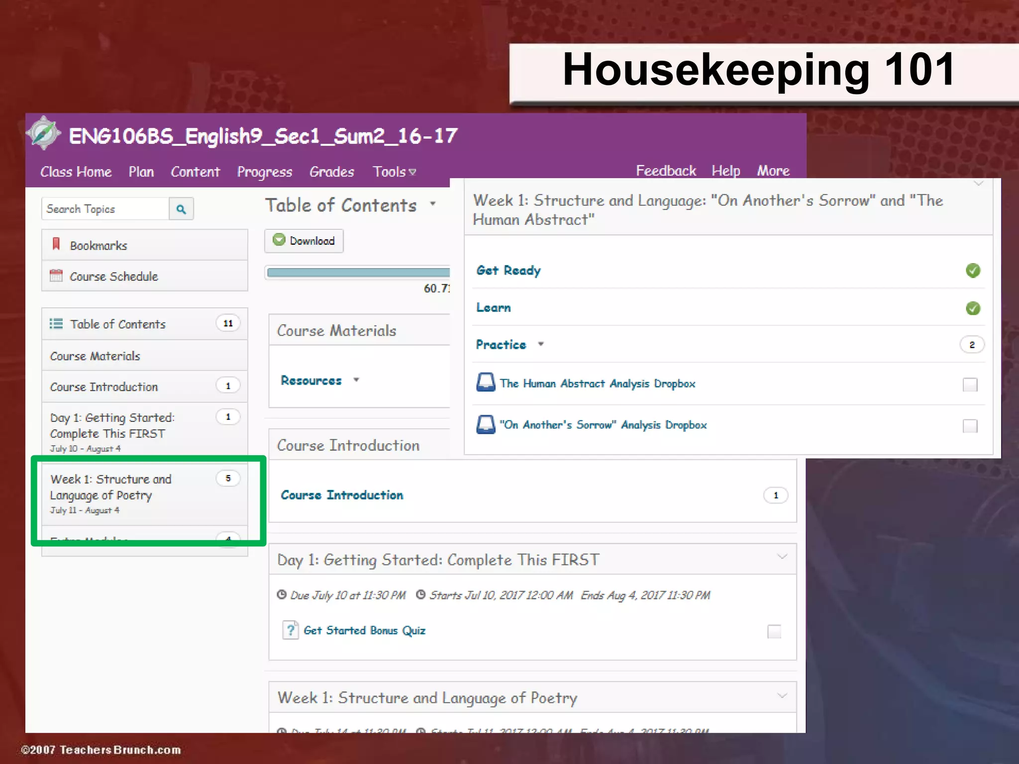Collapse the Day 1 Getting Started module chevron
The height and width of the screenshot is (764, 1019).
(x=782, y=557)
